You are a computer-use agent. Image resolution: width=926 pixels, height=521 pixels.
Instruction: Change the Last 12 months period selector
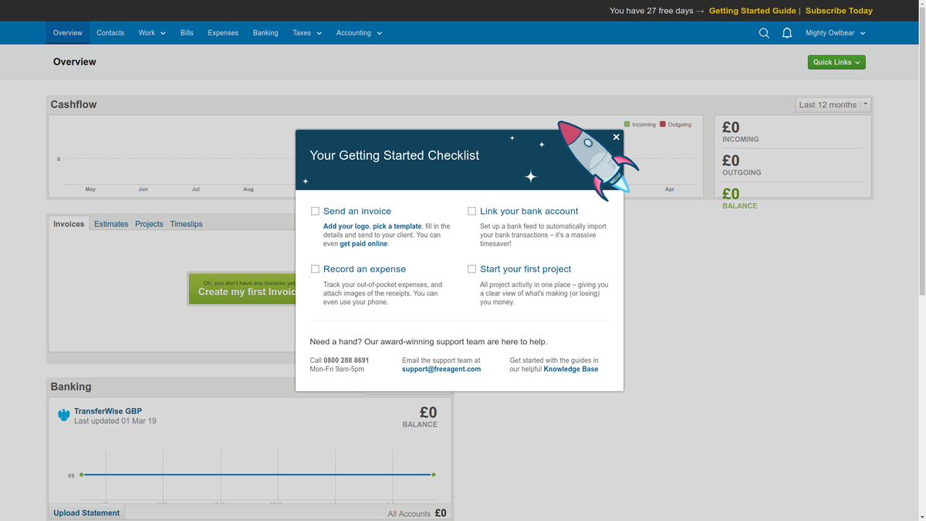[x=833, y=104]
